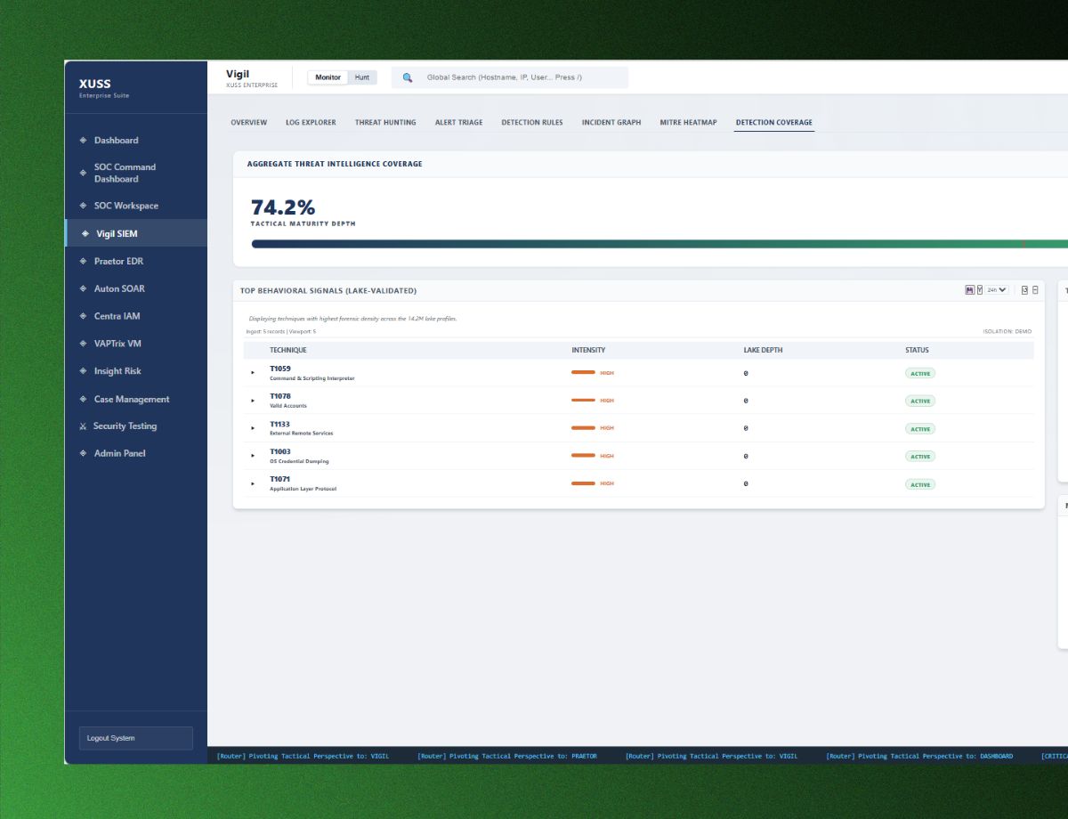Toggle the ACTIVE status badge for T1059
This screenshot has width=1068, height=819.
coord(920,373)
